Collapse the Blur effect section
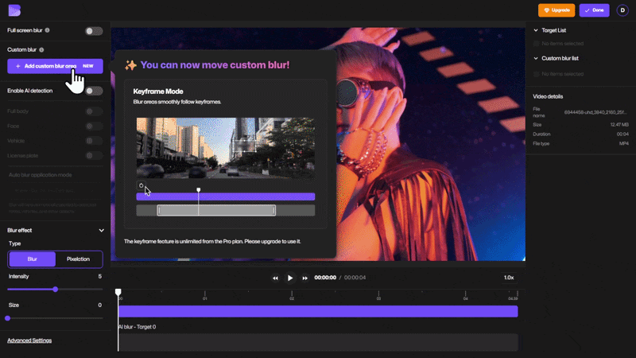The width and height of the screenshot is (636, 358). pyautogui.click(x=102, y=231)
